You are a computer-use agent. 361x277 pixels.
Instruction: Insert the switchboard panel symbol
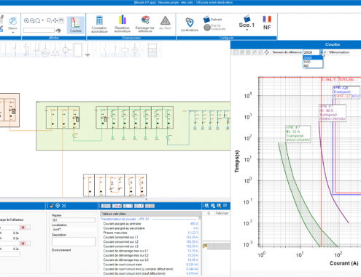click(x=152, y=50)
